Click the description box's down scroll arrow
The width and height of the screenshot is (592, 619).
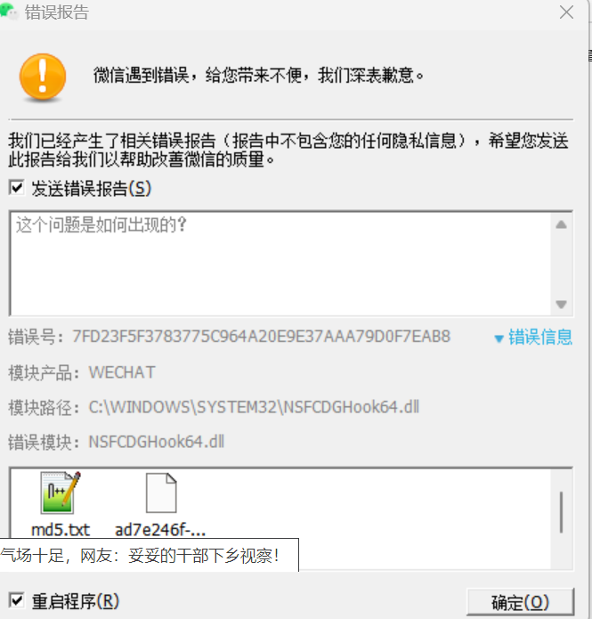561,304
